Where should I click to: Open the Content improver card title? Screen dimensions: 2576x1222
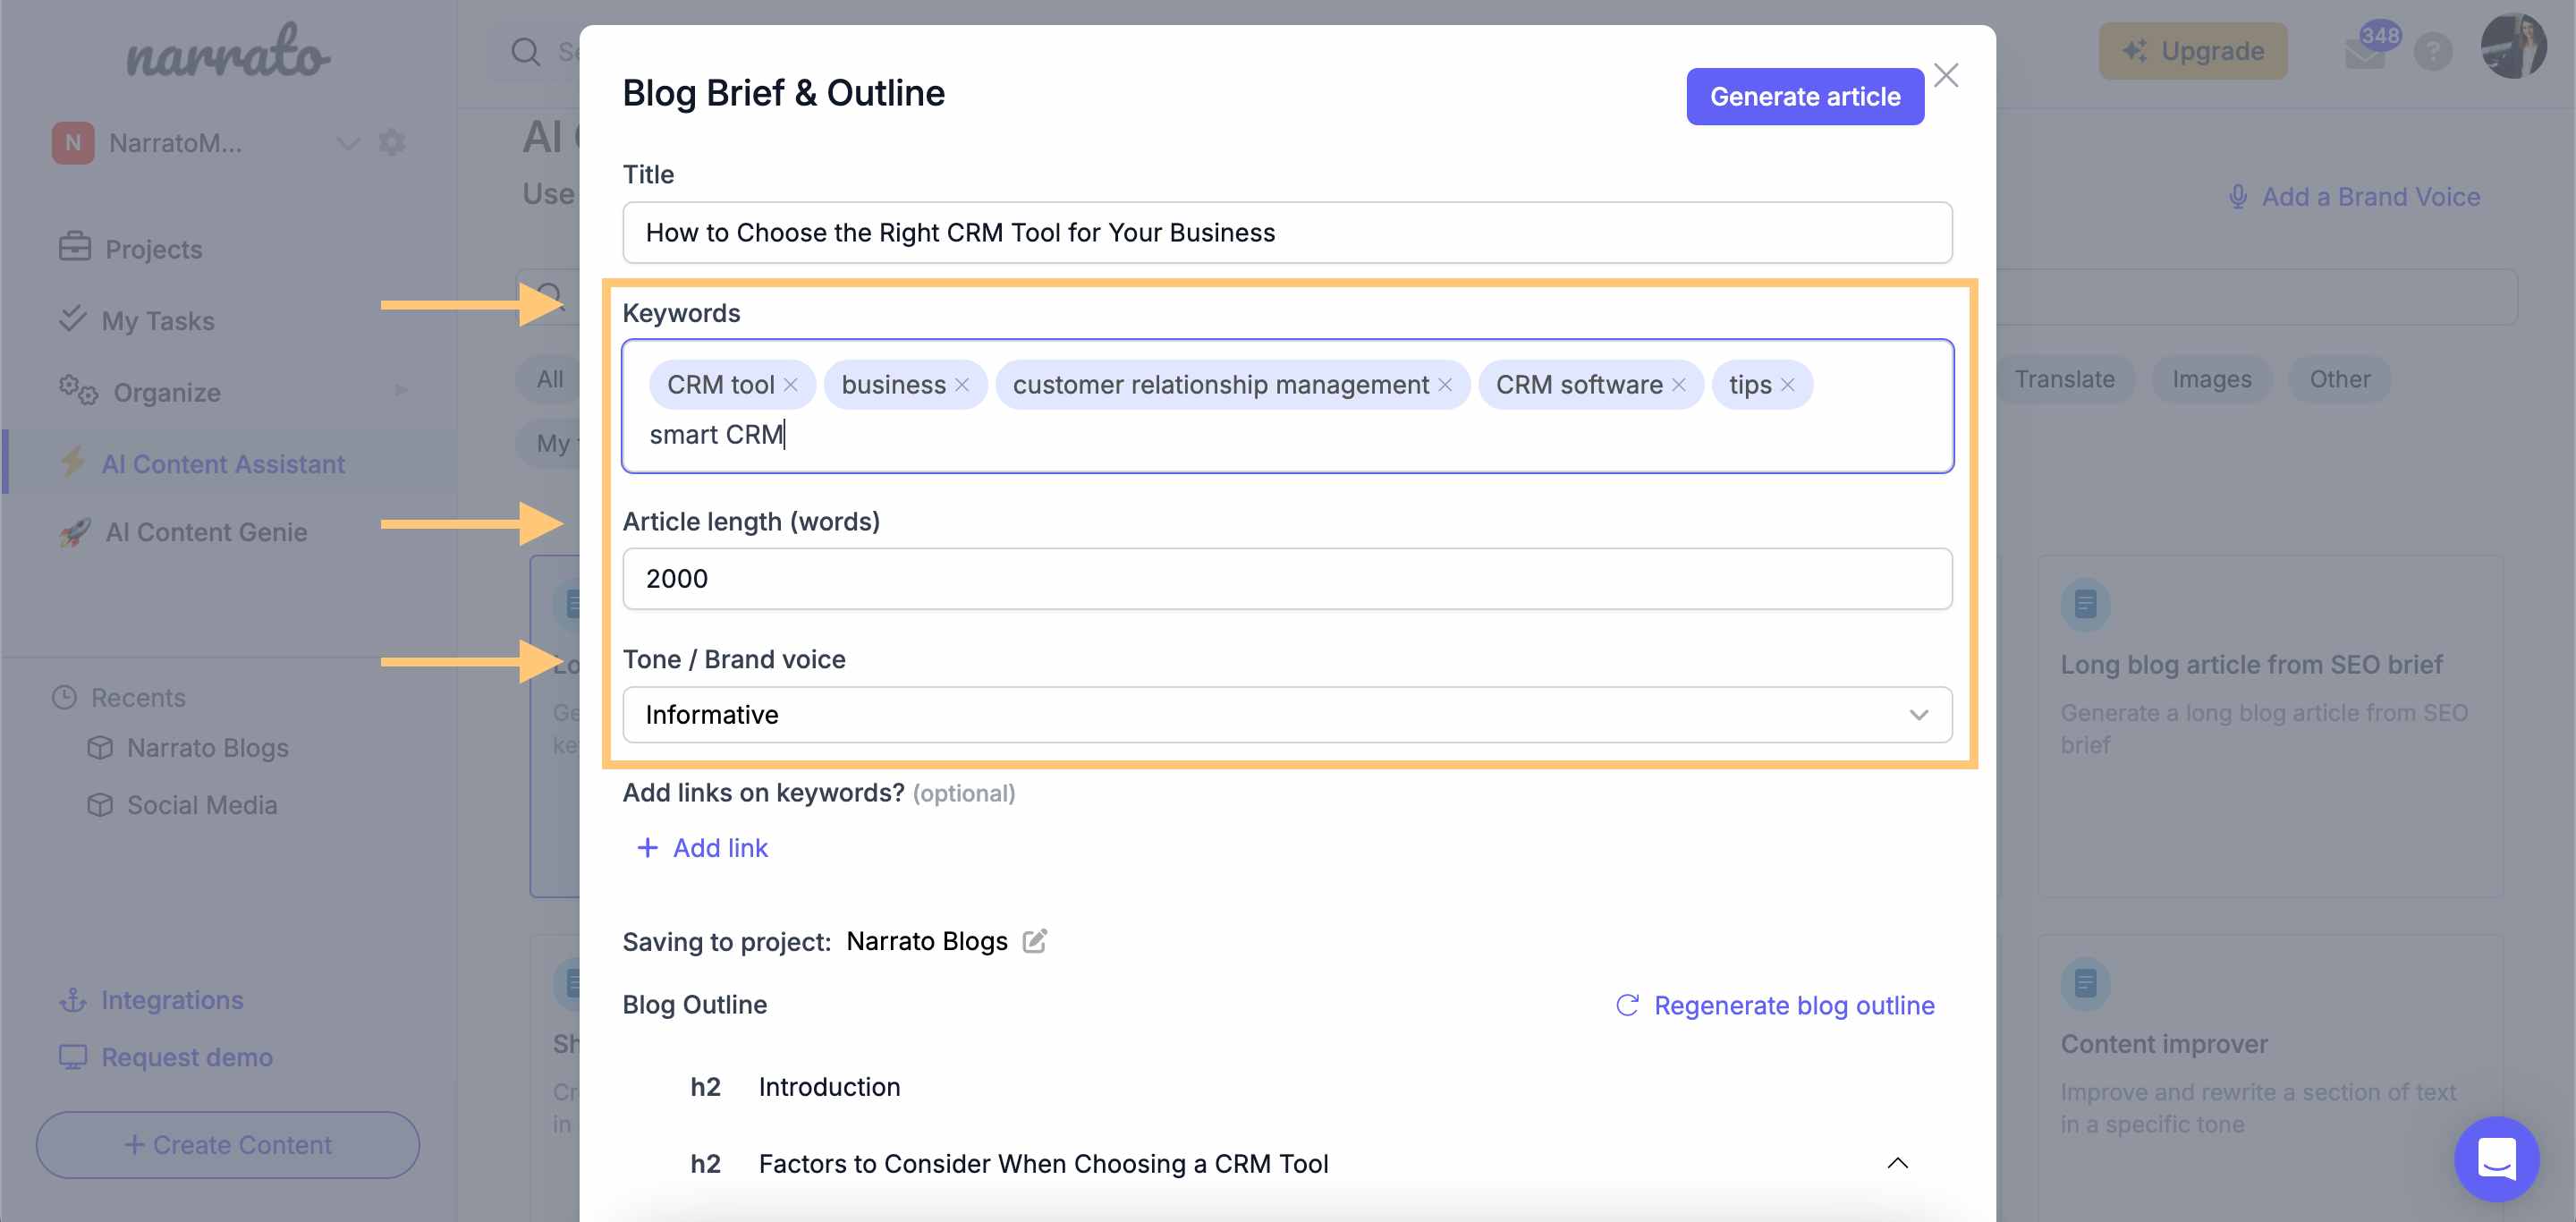coord(2163,1043)
